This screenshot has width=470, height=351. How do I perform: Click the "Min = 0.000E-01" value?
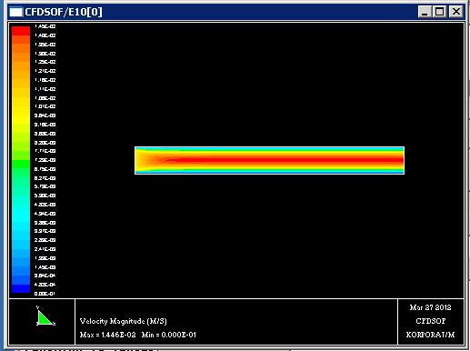tap(169, 335)
